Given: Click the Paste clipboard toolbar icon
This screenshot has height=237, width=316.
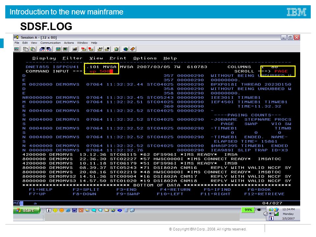Looking at the screenshot, I should 33,49.
